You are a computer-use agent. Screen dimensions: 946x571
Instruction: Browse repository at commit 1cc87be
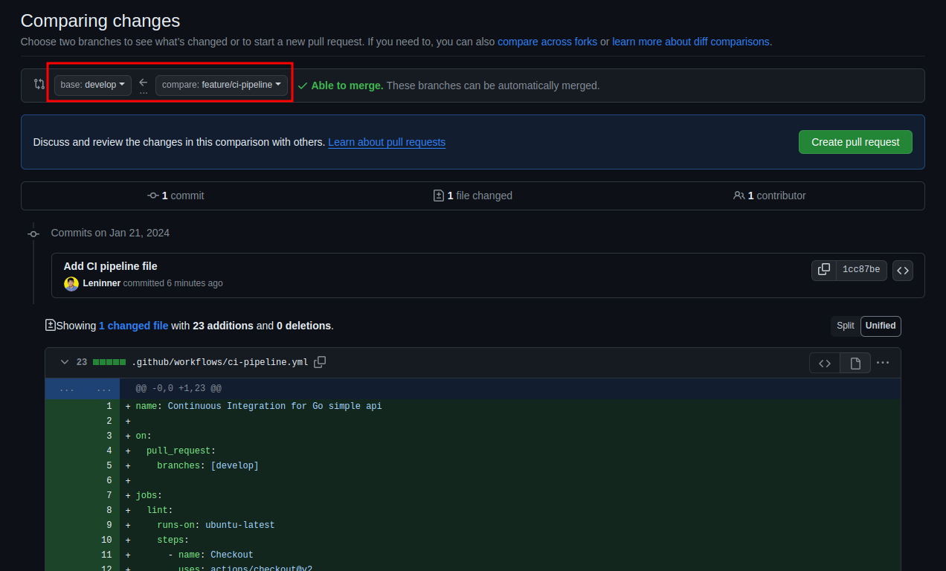903,271
